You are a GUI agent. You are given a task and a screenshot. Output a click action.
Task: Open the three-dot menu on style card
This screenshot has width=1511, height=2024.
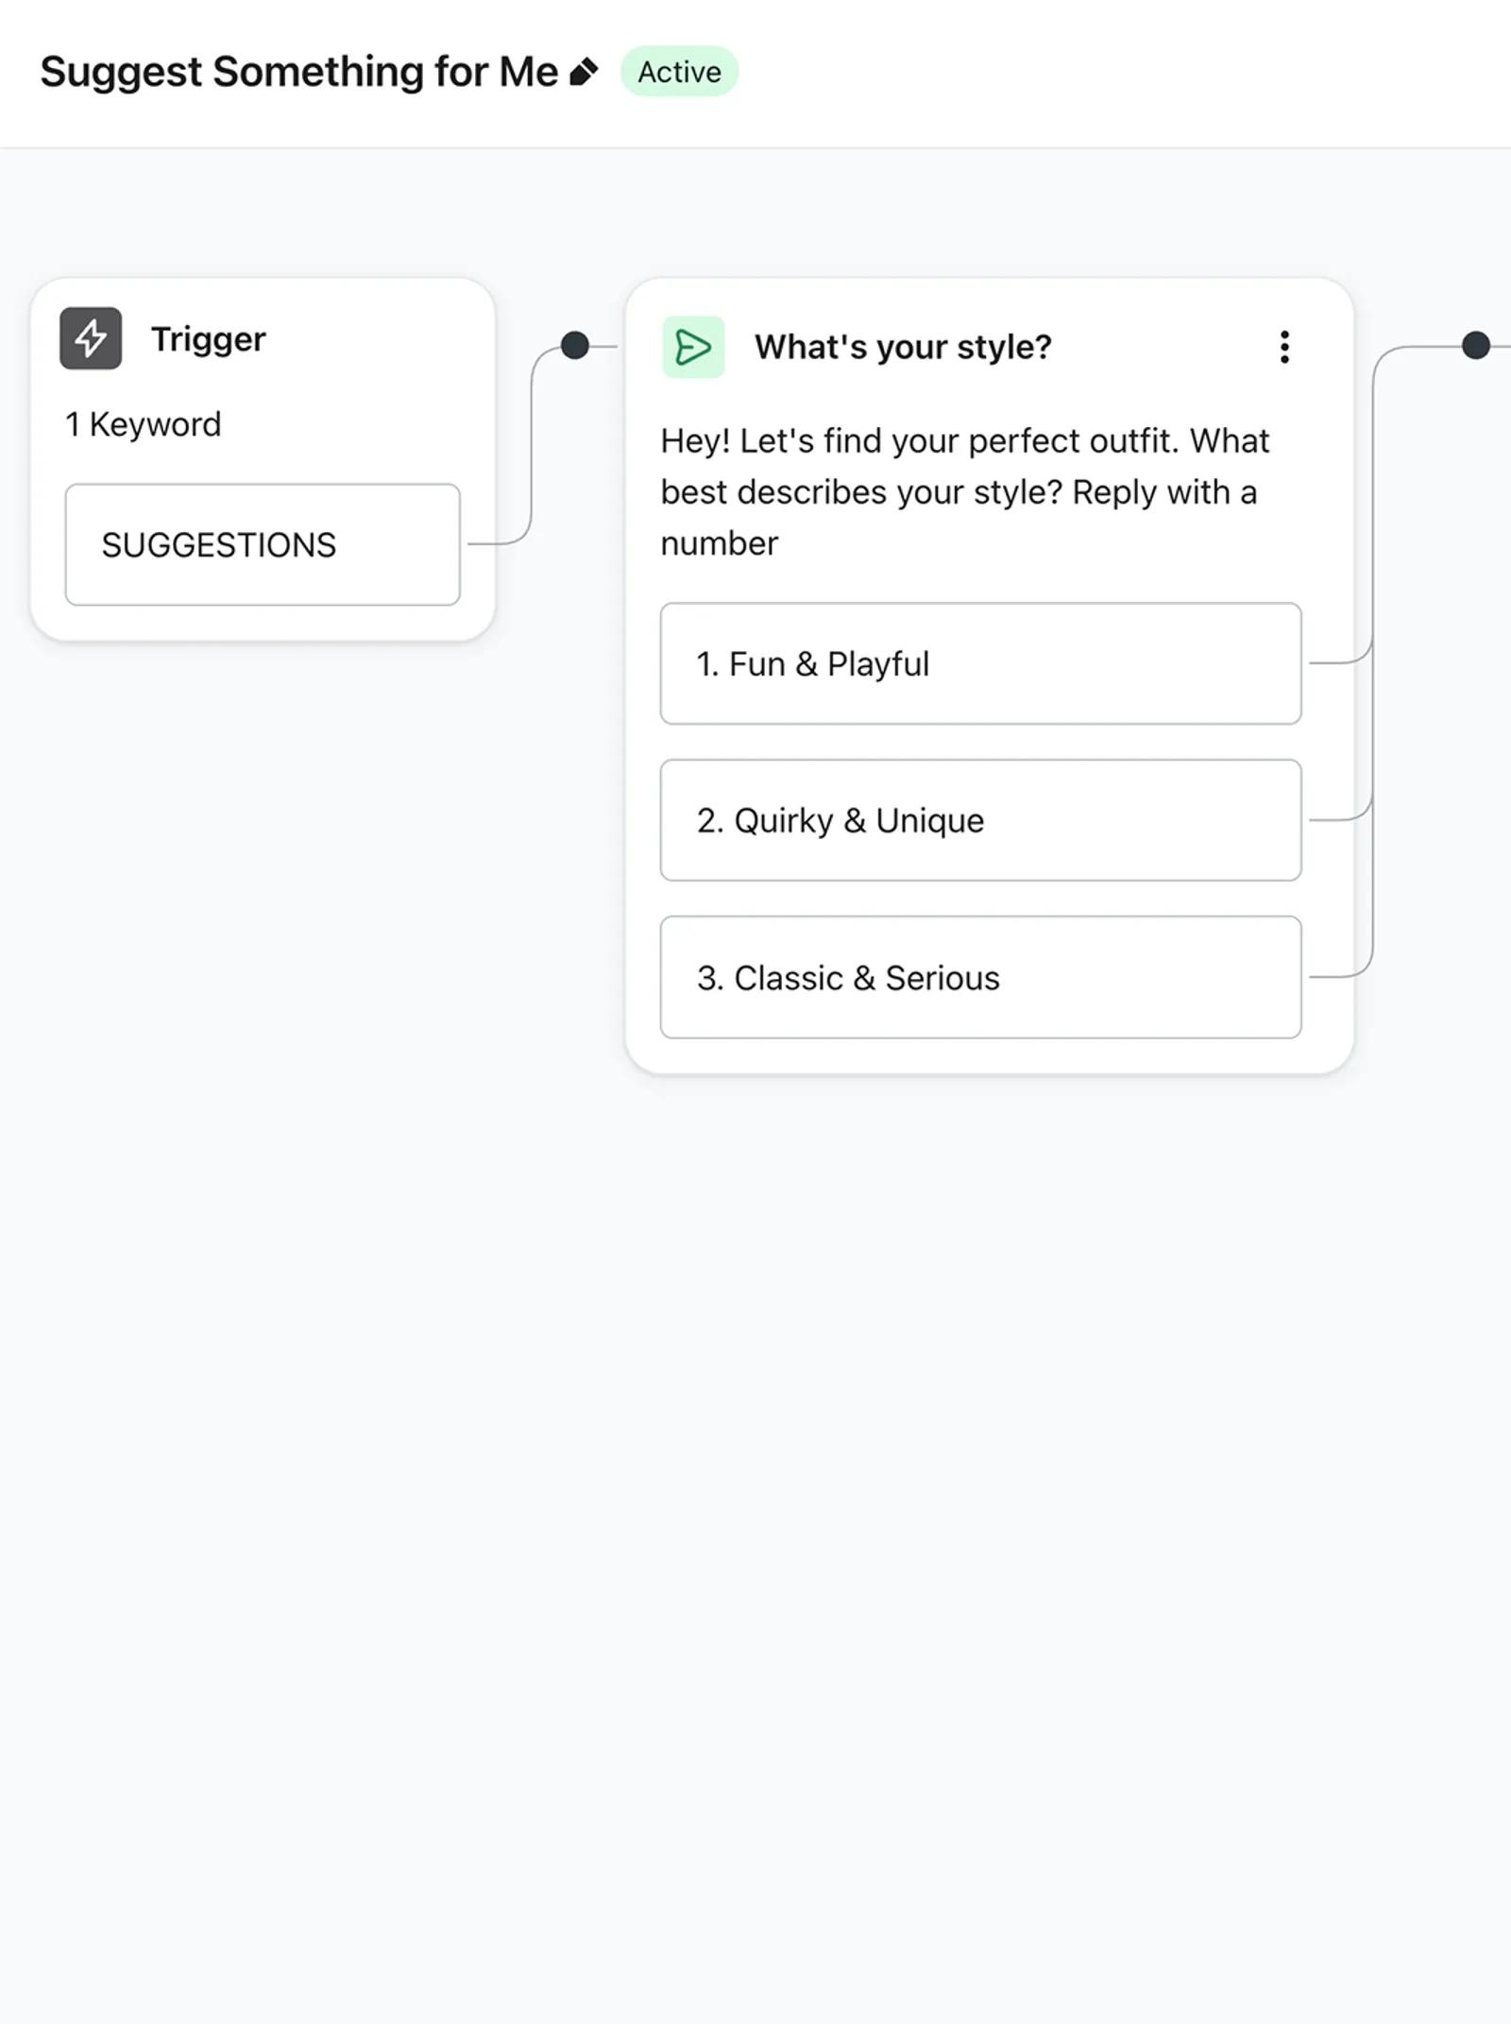tap(1284, 347)
